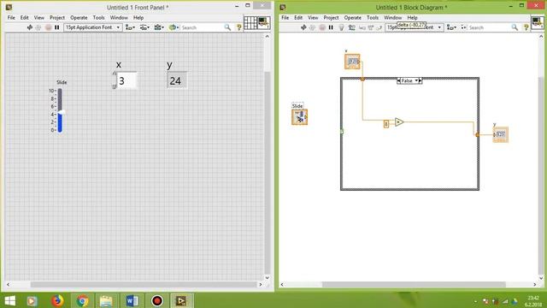The height and width of the screenshot is (308, 547).
Task: Open File menu in the Front Panel
Action: 11,17
